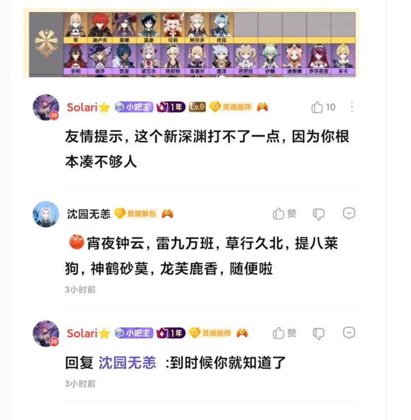The height and width of the screenshot is (420, 411).
Task: Open Solari's avatar in the bottom reply
Action: point(46,334)
